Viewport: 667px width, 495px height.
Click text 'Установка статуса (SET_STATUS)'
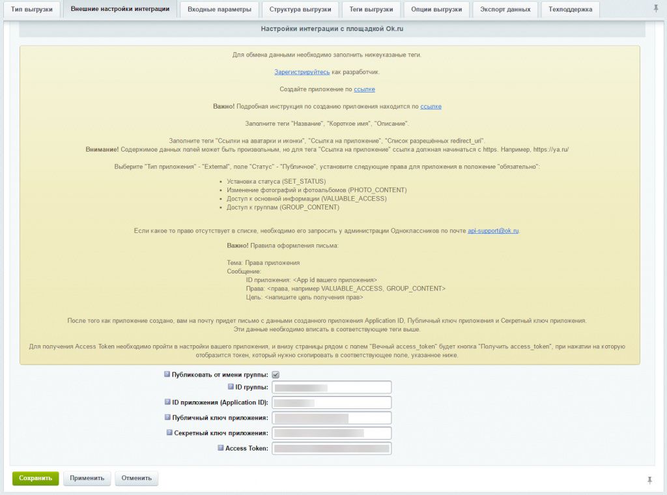tap(276, 182)
